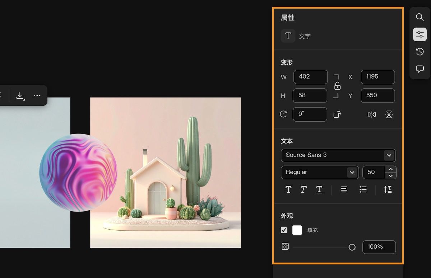Rotate the element 90 degrees

click(337, 114)
